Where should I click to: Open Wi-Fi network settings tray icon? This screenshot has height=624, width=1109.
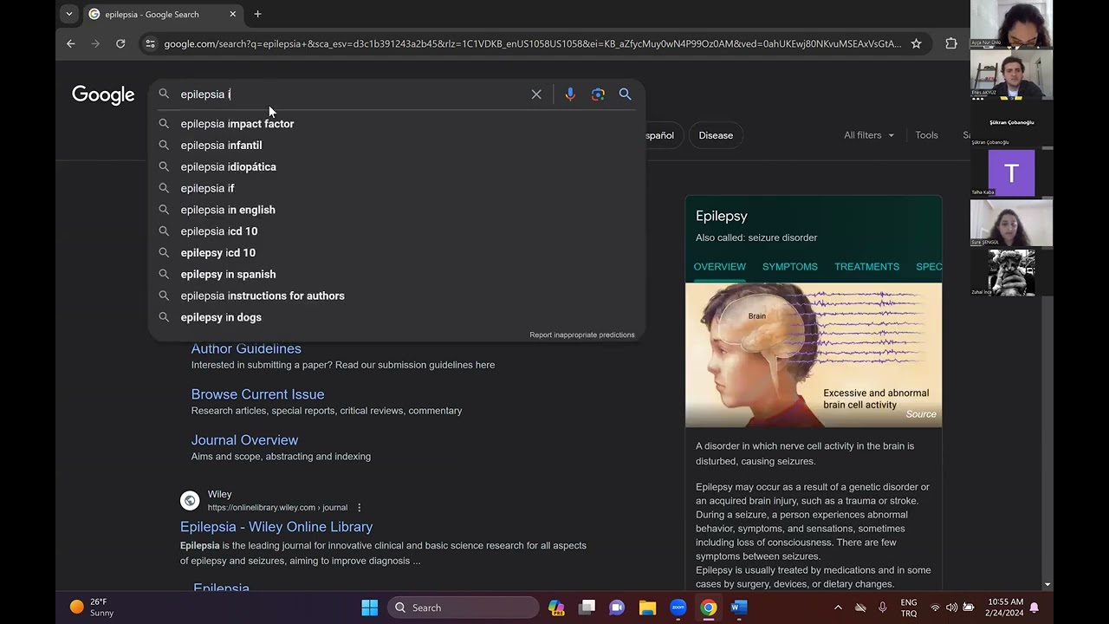935,608
